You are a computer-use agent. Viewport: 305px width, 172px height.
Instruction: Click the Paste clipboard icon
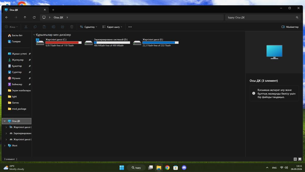point(44,27)
